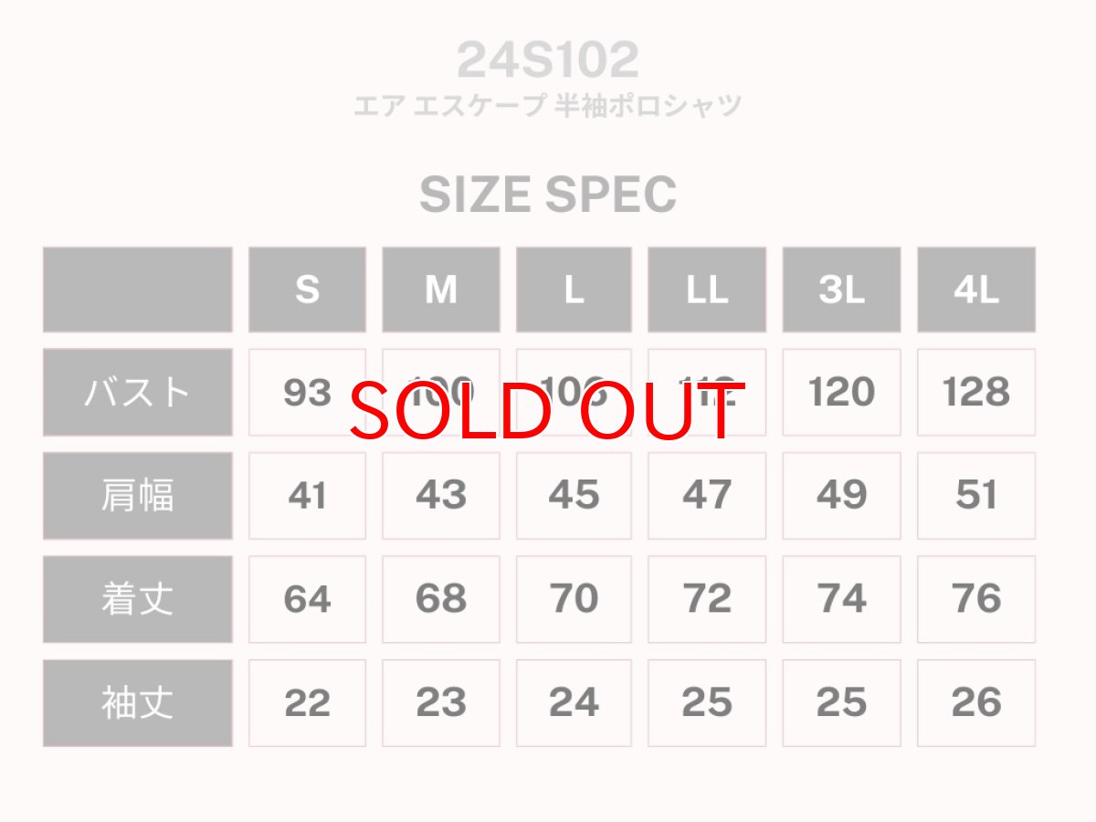Select the 4L size column header

976,290
